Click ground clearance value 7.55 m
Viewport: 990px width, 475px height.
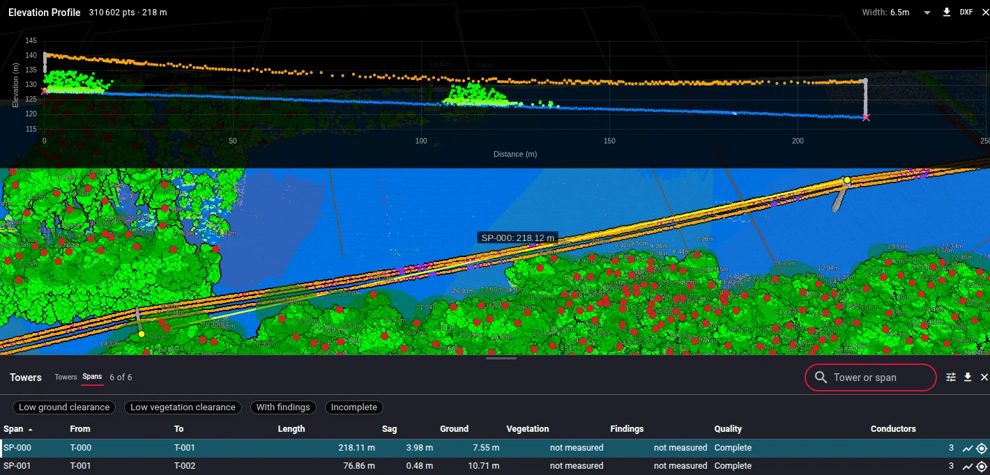[x=485, y=448]
